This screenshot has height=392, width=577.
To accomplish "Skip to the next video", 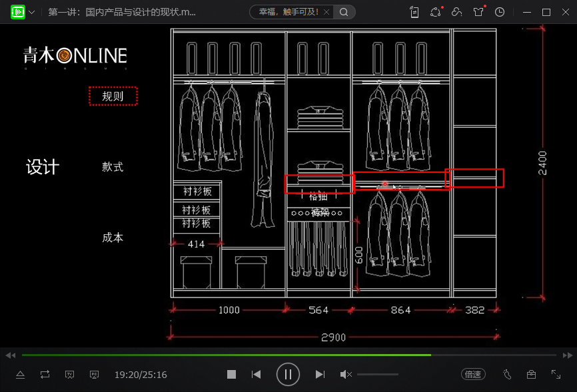I will (320, 375).
